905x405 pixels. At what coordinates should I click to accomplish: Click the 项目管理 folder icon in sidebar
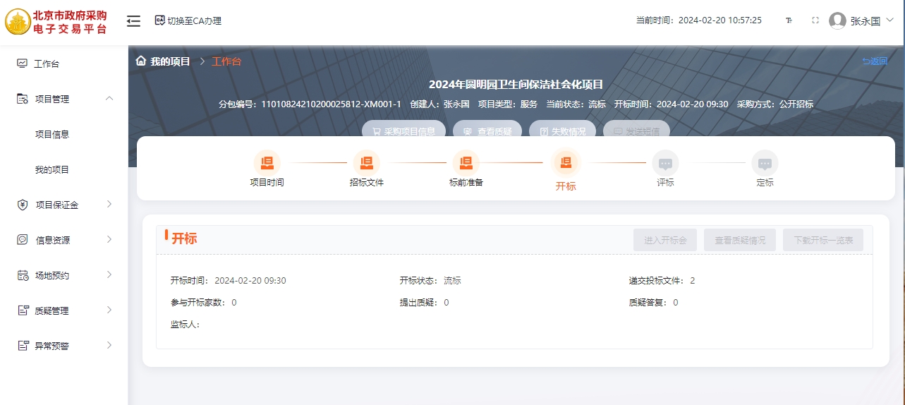[x=22, y=99]
